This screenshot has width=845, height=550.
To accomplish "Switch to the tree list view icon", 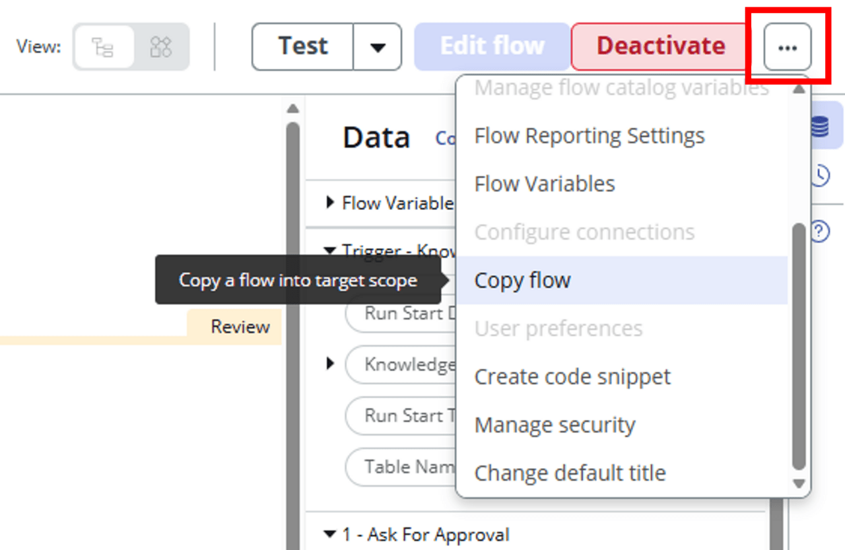I will coord(103,47).
